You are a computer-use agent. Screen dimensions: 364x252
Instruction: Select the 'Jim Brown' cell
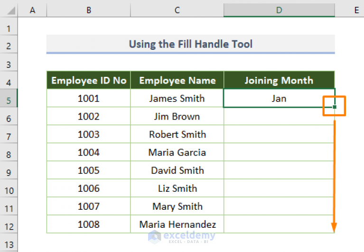click(x=177, y=116)
